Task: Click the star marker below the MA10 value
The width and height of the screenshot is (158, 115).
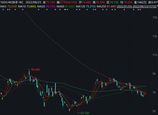Action: [23, 10]
